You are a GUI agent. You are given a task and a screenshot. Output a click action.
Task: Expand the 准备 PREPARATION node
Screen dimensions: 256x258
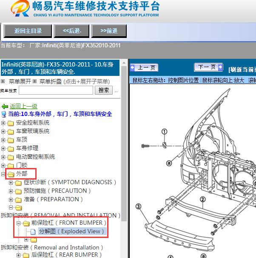click(x=11, y=200)
